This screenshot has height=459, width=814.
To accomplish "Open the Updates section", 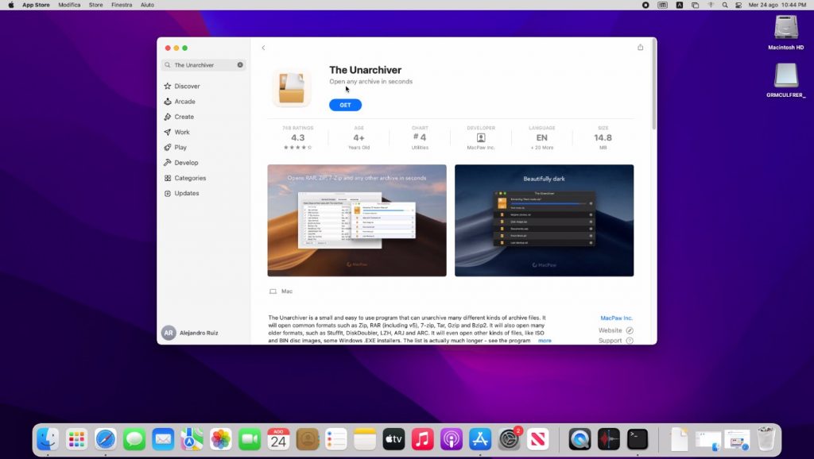I will click(x=187, y=193).
